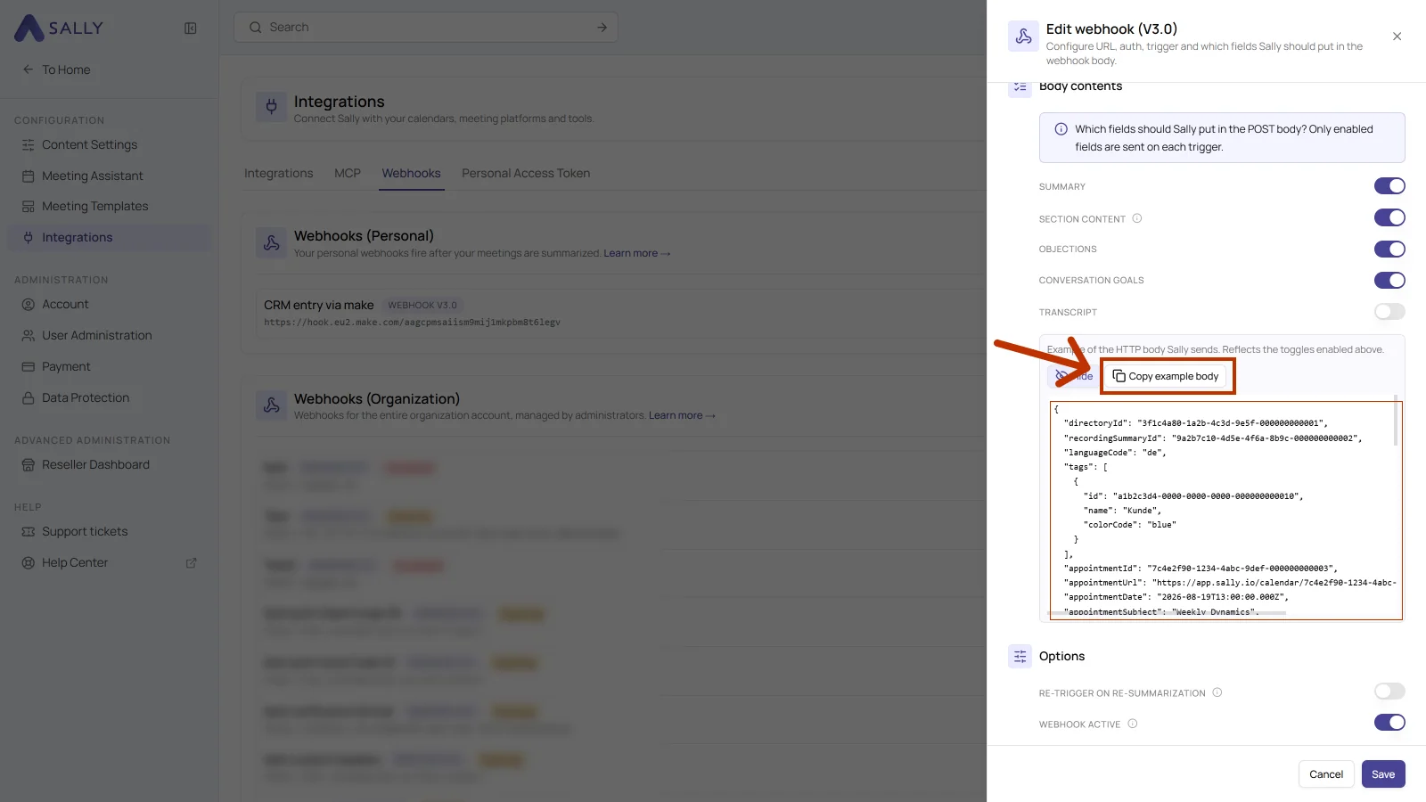Click the Webhooks (Organization) webhook icon
Image resolution: width=1426 pixels, height=802 pixels.
click(x=272, y=405)
